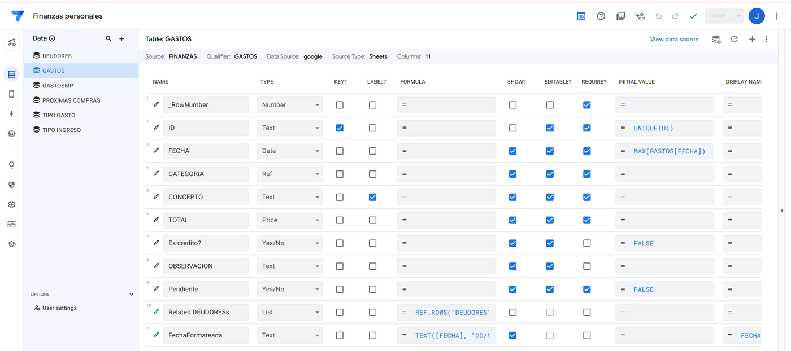Open the Actions lightning bolt sidebar icon
This screenshot has width=791, height=351.
11,113
